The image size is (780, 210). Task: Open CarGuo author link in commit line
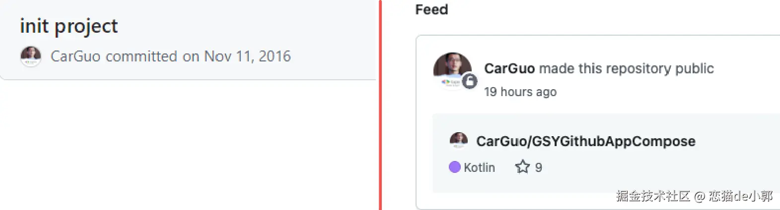tap(75, 56)
